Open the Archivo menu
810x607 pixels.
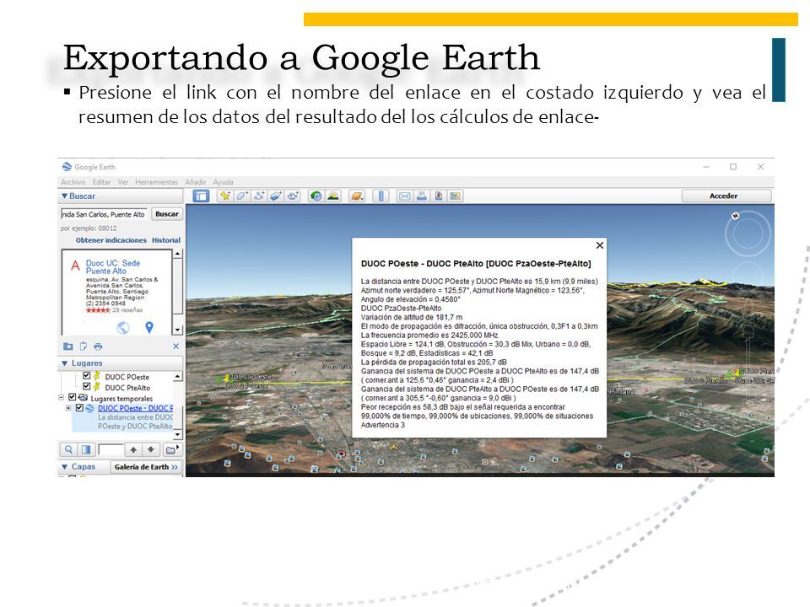pos(73,182)
